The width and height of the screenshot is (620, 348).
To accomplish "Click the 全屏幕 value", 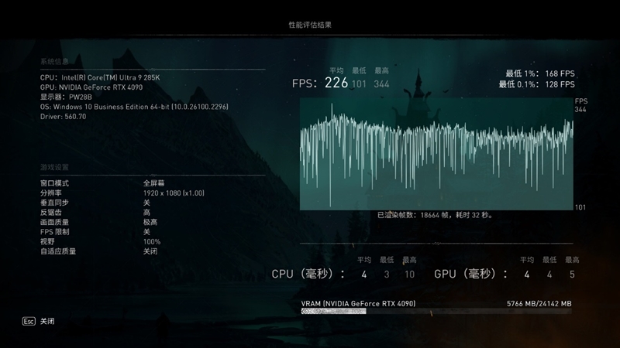I will pos(153,183).
